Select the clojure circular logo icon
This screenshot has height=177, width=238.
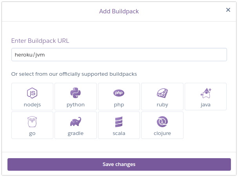coord(162,122)
